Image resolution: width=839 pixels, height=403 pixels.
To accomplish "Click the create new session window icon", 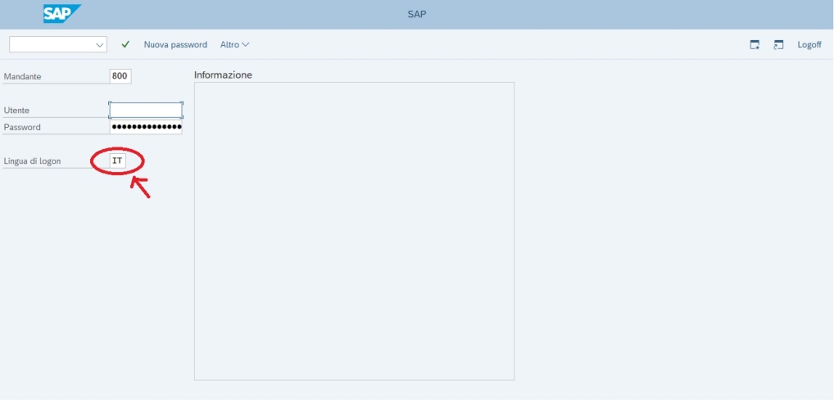I will point(755,45).
